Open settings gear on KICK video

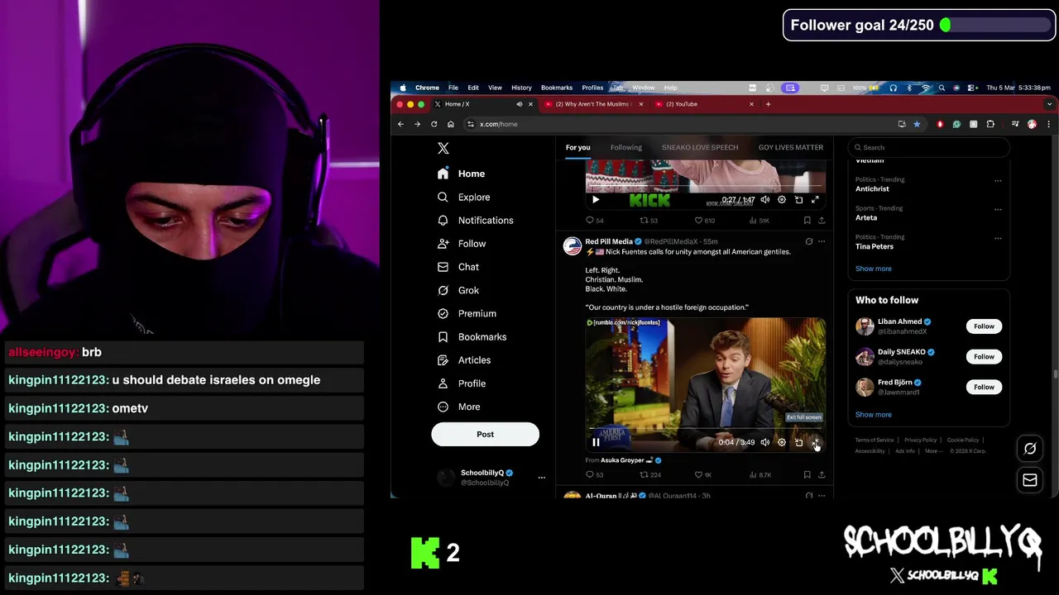point(782,199)
